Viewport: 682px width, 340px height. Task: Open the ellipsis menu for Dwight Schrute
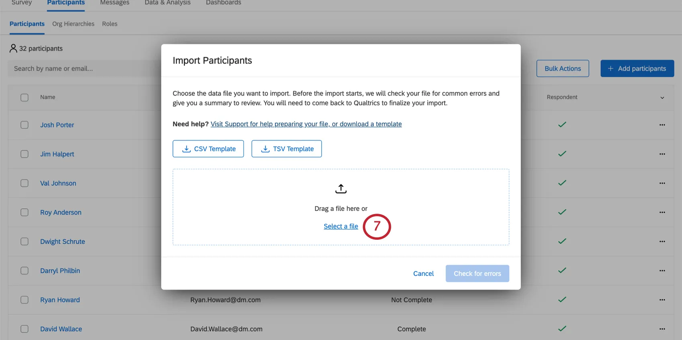pos(662,241)
